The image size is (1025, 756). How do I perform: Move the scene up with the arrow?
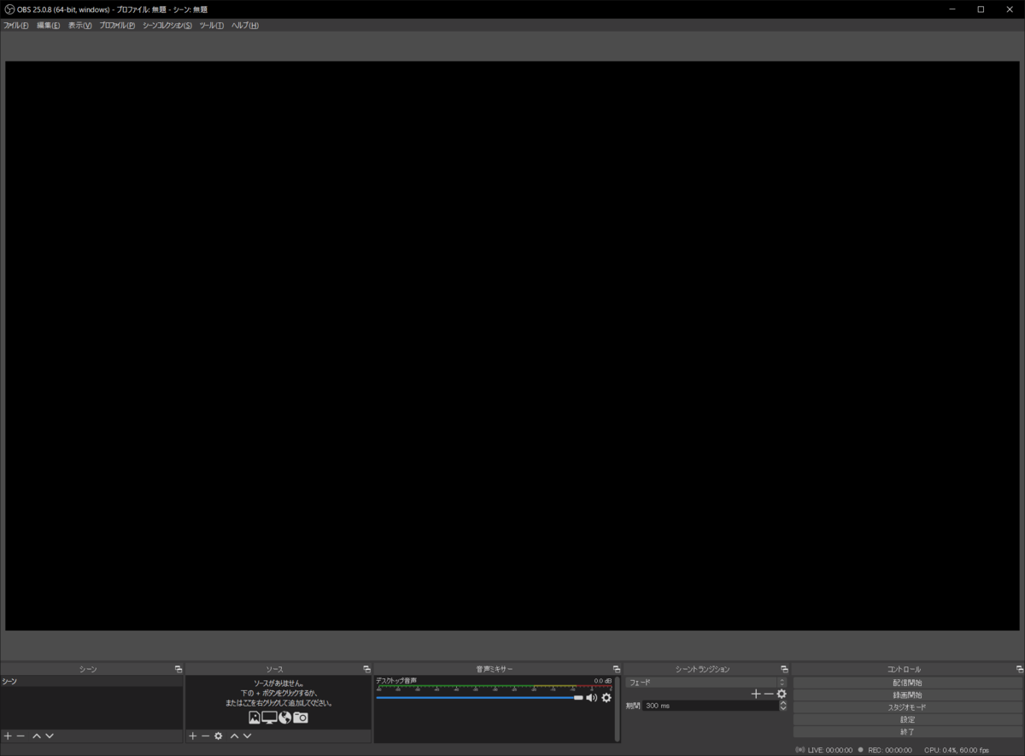point(37,736)
